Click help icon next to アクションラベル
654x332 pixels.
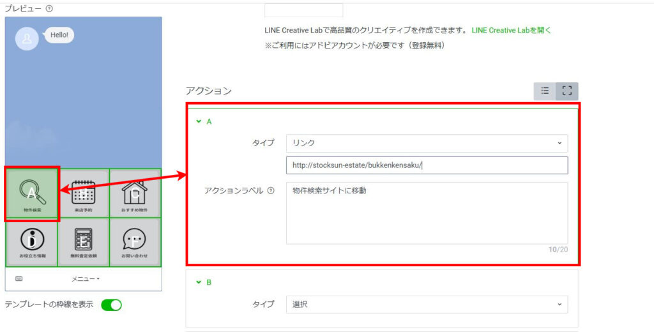point(271,191)
